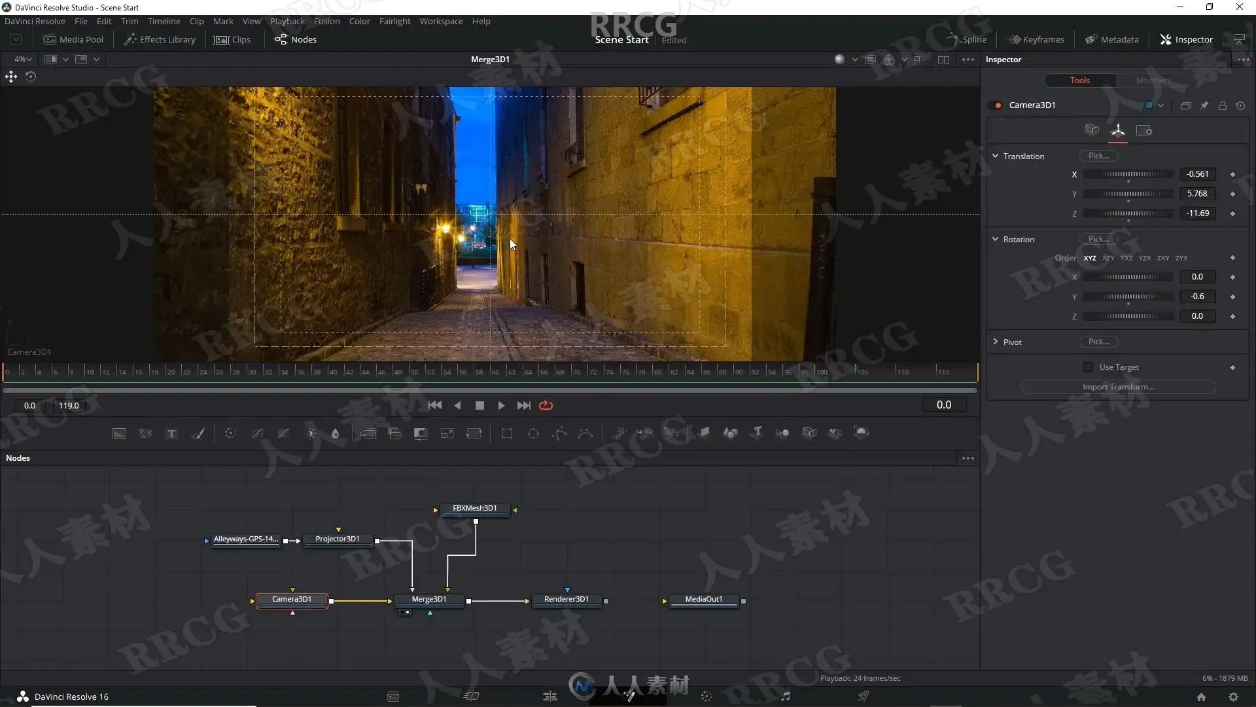The height and width of the screenshot is (707, 1256).
Task: Click the Import Transform button
Action: 1118,387
